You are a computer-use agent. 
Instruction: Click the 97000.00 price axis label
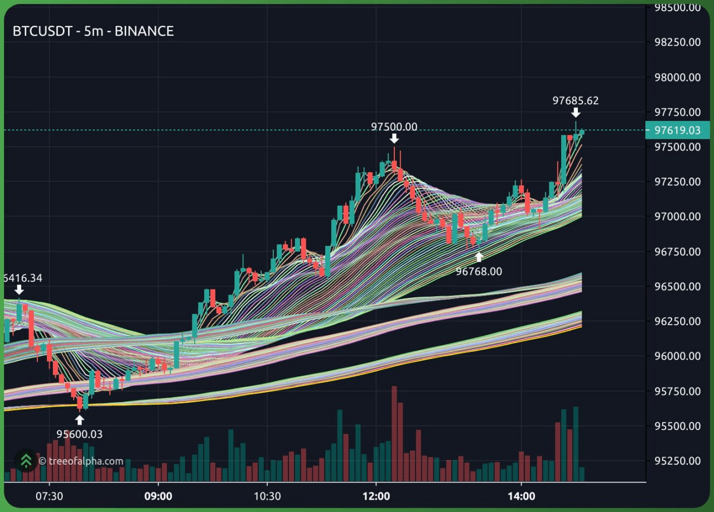(x=677, y=216)
